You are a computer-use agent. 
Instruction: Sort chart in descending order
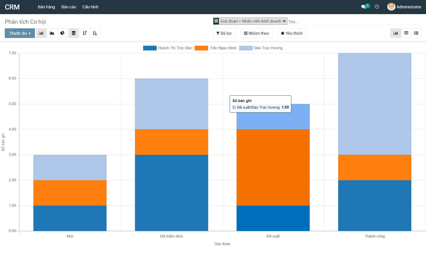(85, 33)
